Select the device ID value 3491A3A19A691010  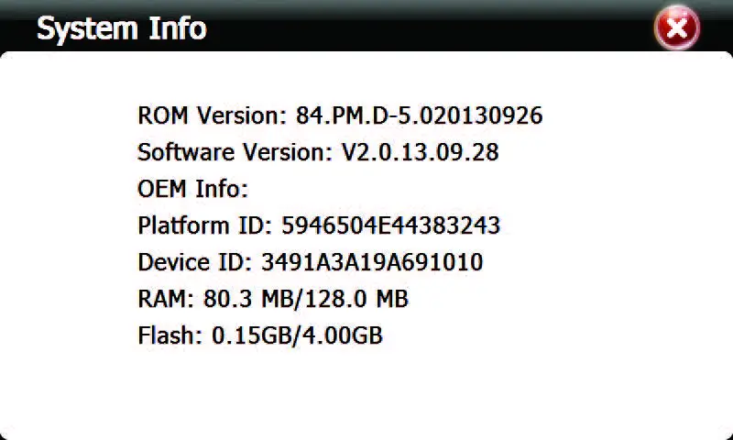click(x=372, y=262)
